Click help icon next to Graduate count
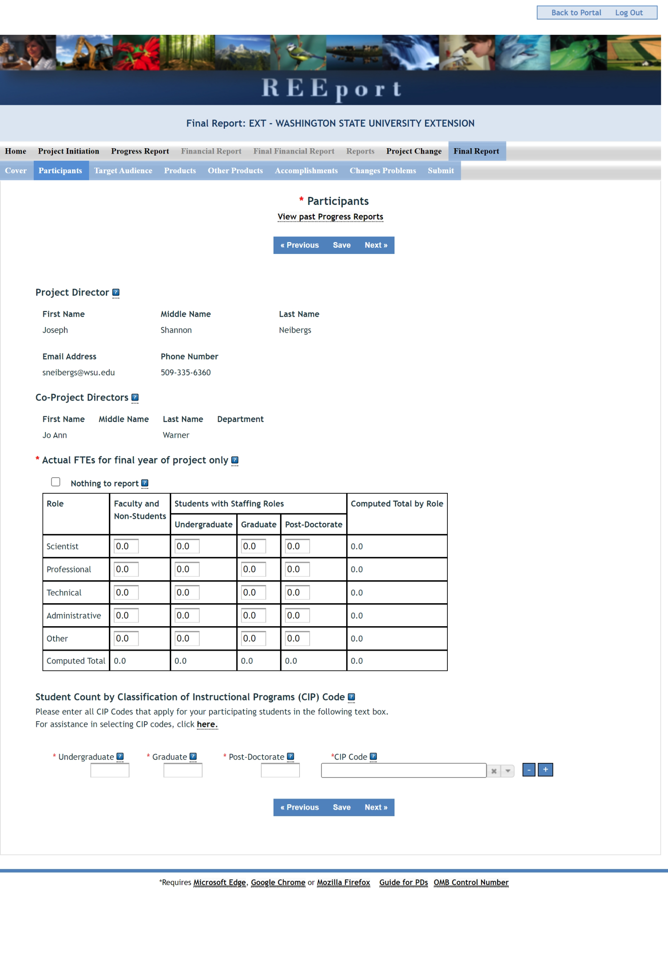The image size is (668, 967). 193,756
